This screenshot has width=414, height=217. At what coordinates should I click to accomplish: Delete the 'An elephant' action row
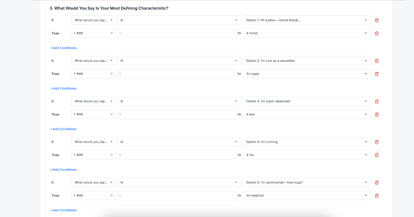click(x=377, y=196)
